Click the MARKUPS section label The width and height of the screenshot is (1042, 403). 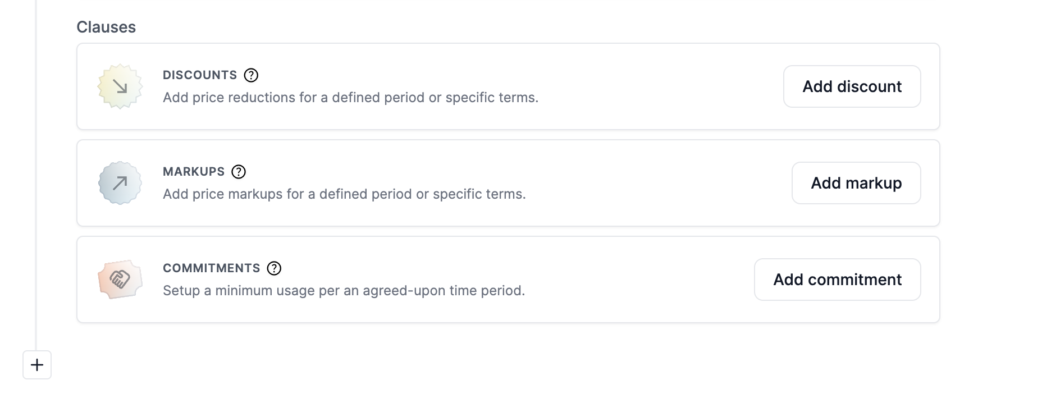[194, 172]
